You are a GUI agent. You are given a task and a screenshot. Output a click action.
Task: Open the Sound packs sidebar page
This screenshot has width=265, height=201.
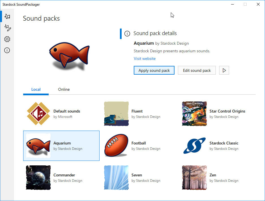pos(7,16)
